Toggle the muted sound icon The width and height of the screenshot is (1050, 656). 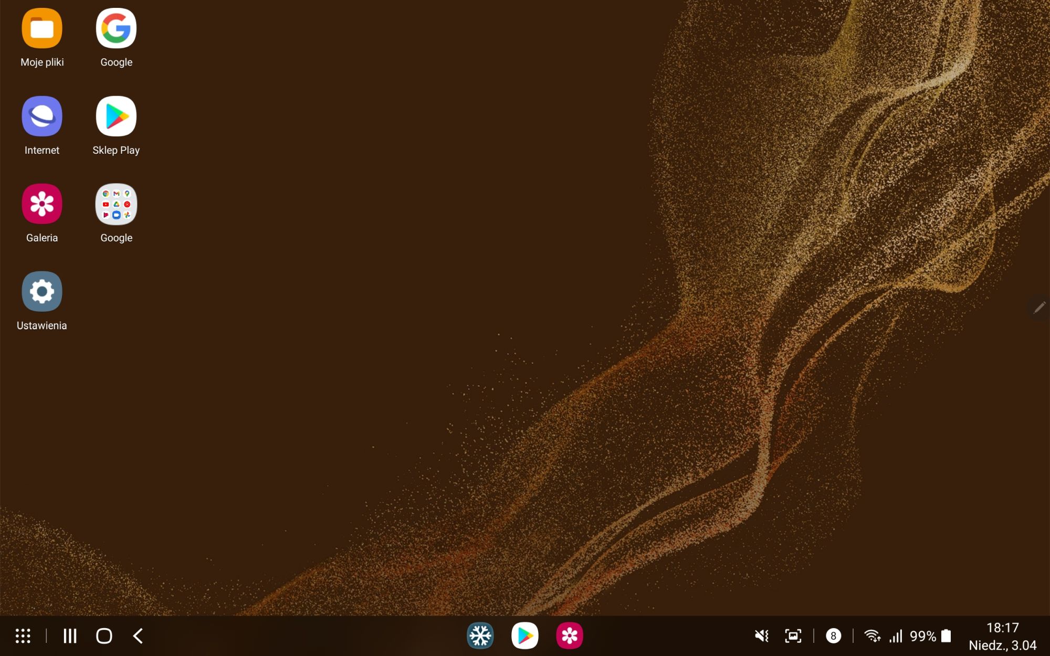click(x=761, y=636)
